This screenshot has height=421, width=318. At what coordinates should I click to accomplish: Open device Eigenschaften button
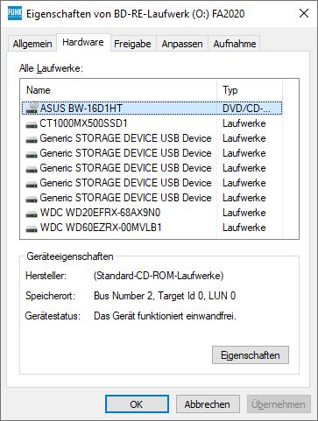tap(251, 355)
